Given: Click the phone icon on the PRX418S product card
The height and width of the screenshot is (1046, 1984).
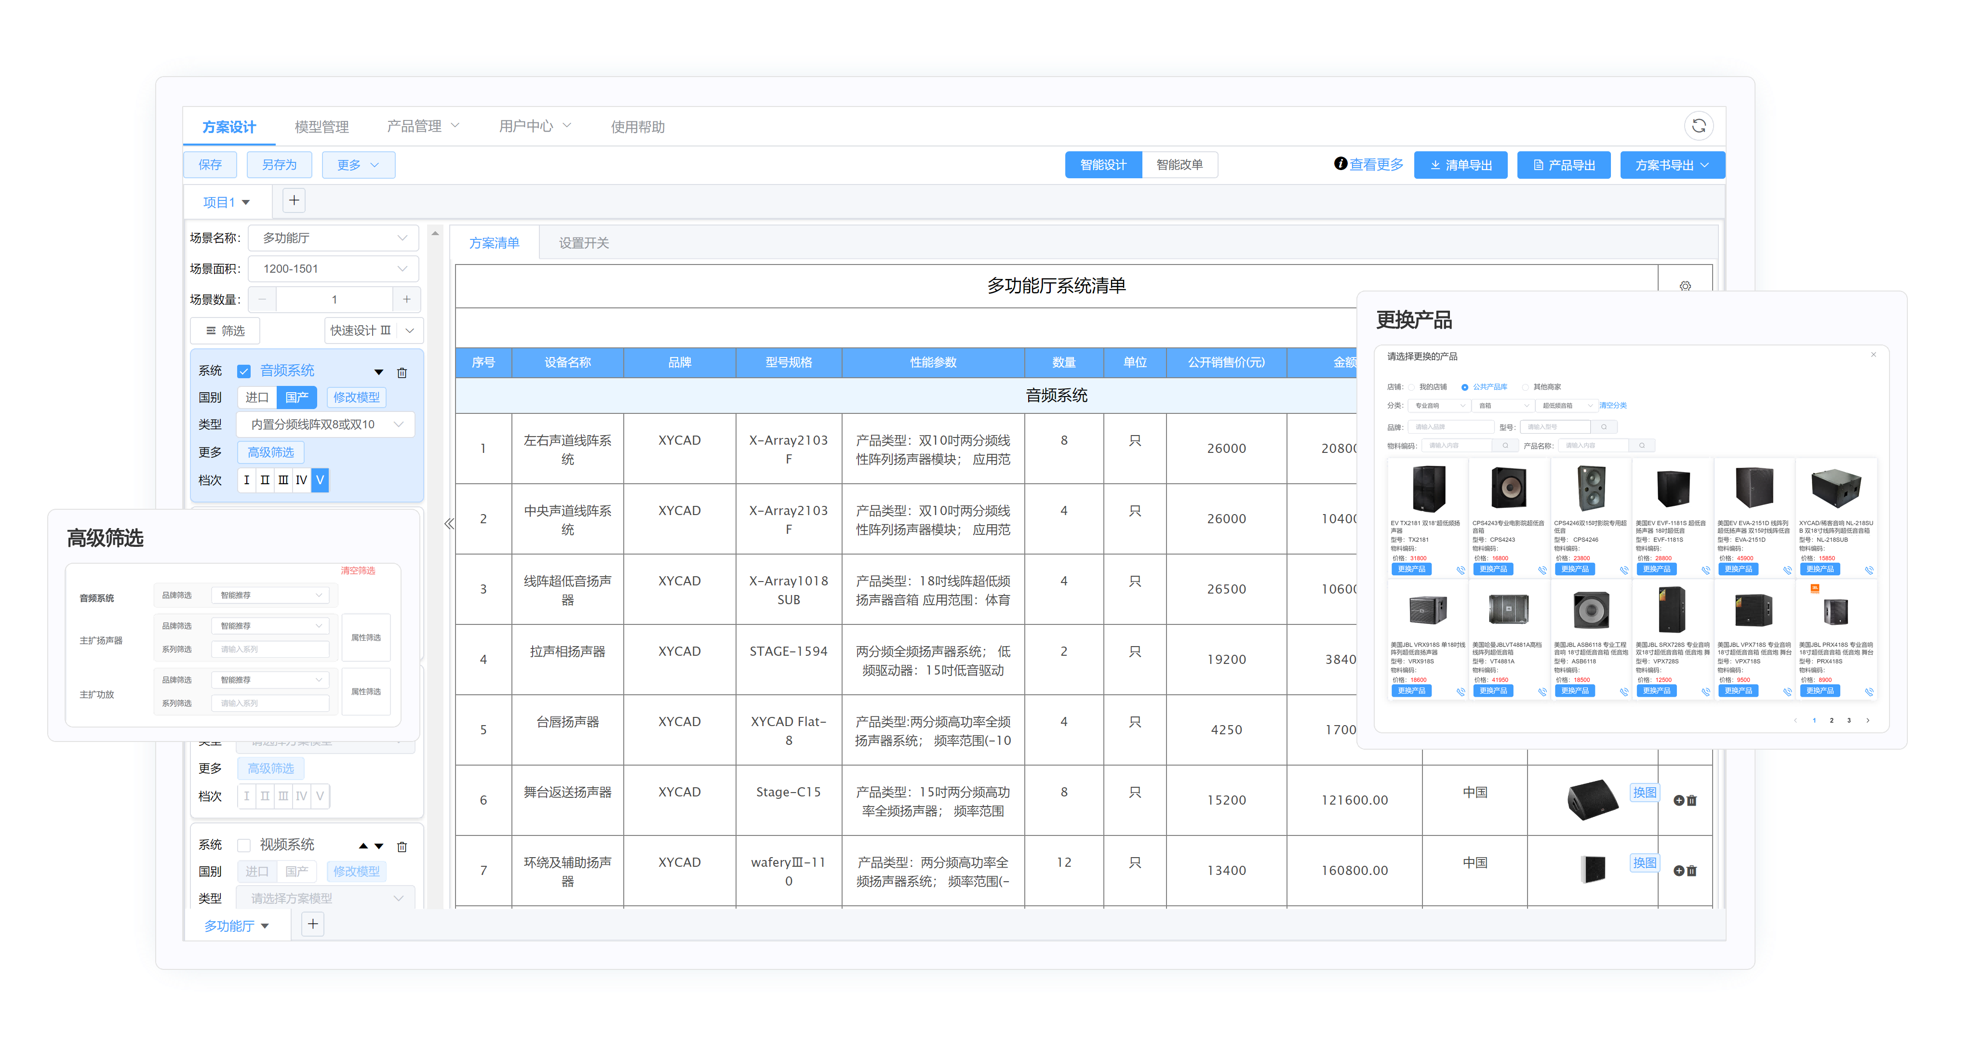Looking at the screenshot, I should coord(1868,692).
